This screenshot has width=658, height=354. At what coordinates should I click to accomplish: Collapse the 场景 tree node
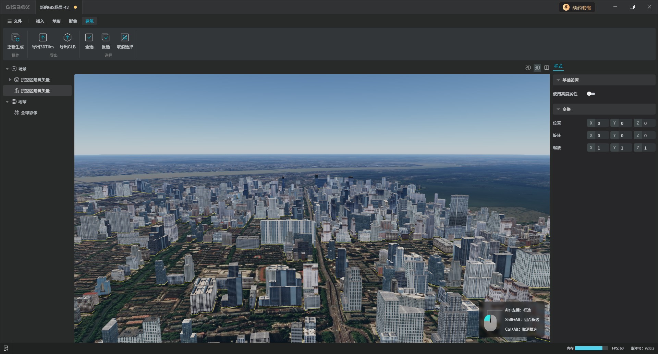[7, 69]
